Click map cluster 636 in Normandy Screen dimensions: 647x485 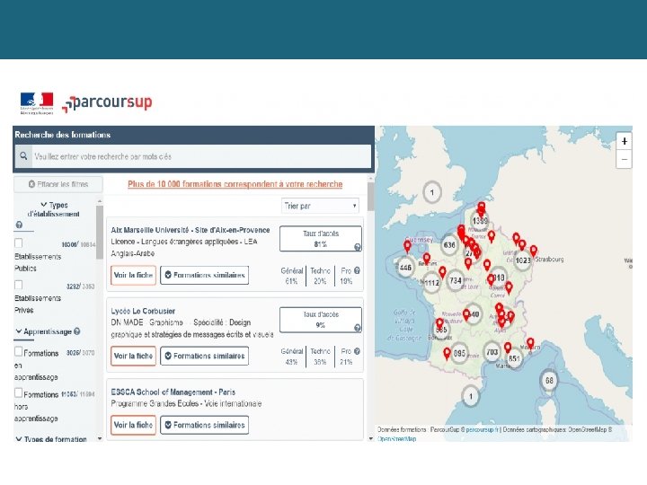[449, 245]
